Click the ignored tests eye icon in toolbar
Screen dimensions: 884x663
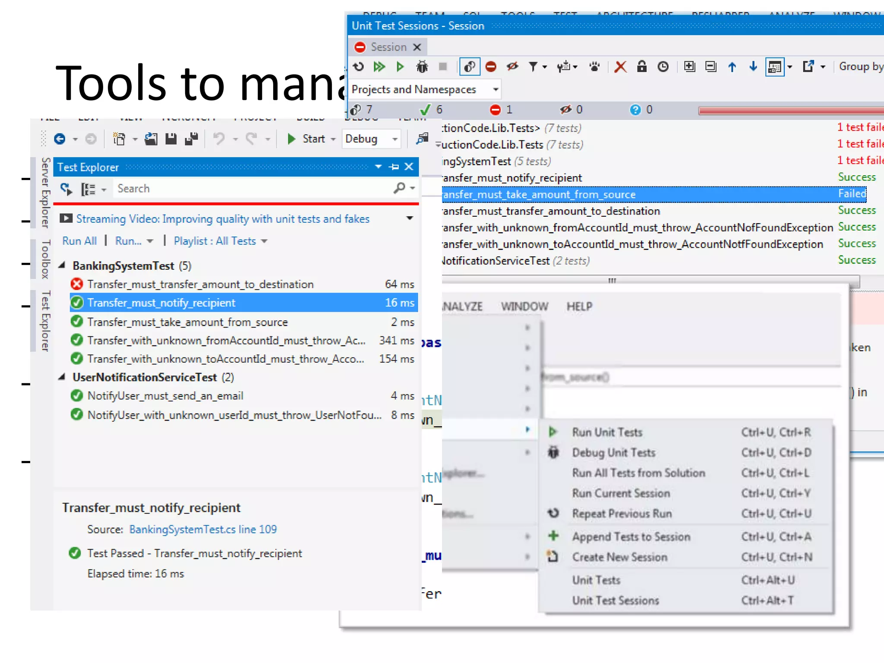point(512,66)
